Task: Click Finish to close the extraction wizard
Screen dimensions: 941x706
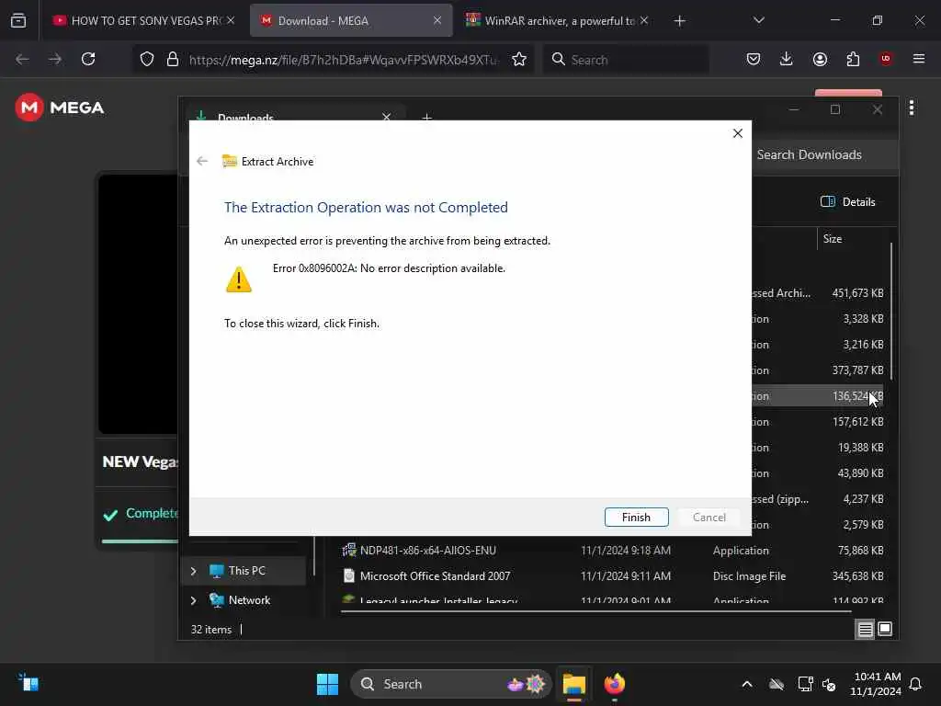Action: click(x=636, y=517)
